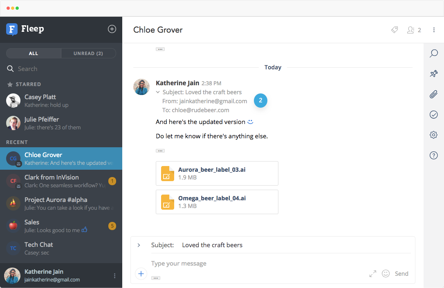Image resolution: width=444 pixels, height=288 pixels.
Task: Start a new conversation with plus icon
Action: coord(112,29)
